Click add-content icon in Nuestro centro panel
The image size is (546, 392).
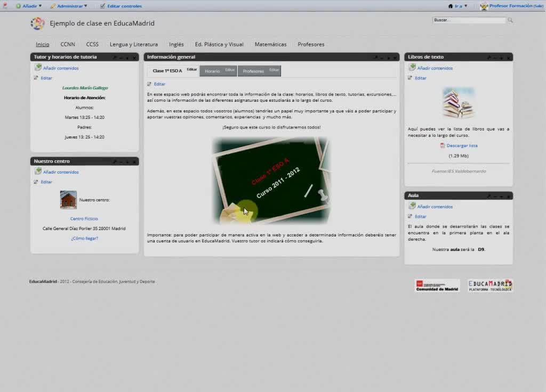click(x=38, y=171)
